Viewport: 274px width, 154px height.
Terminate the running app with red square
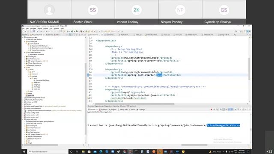click(x=211, y=110)
